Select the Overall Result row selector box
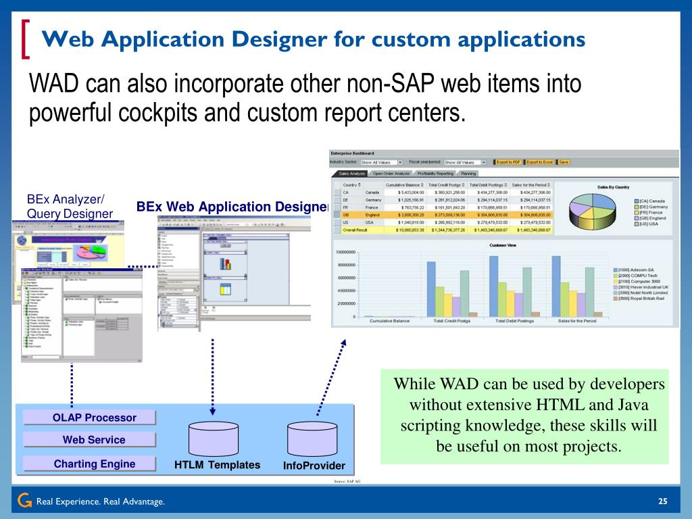 coord(337,230)
